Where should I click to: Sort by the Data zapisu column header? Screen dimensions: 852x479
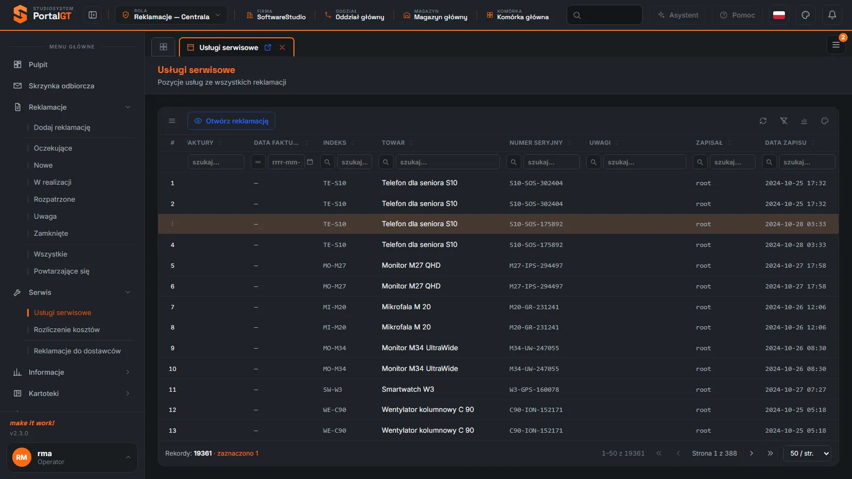pyautogui.click(x=785, y=143)
